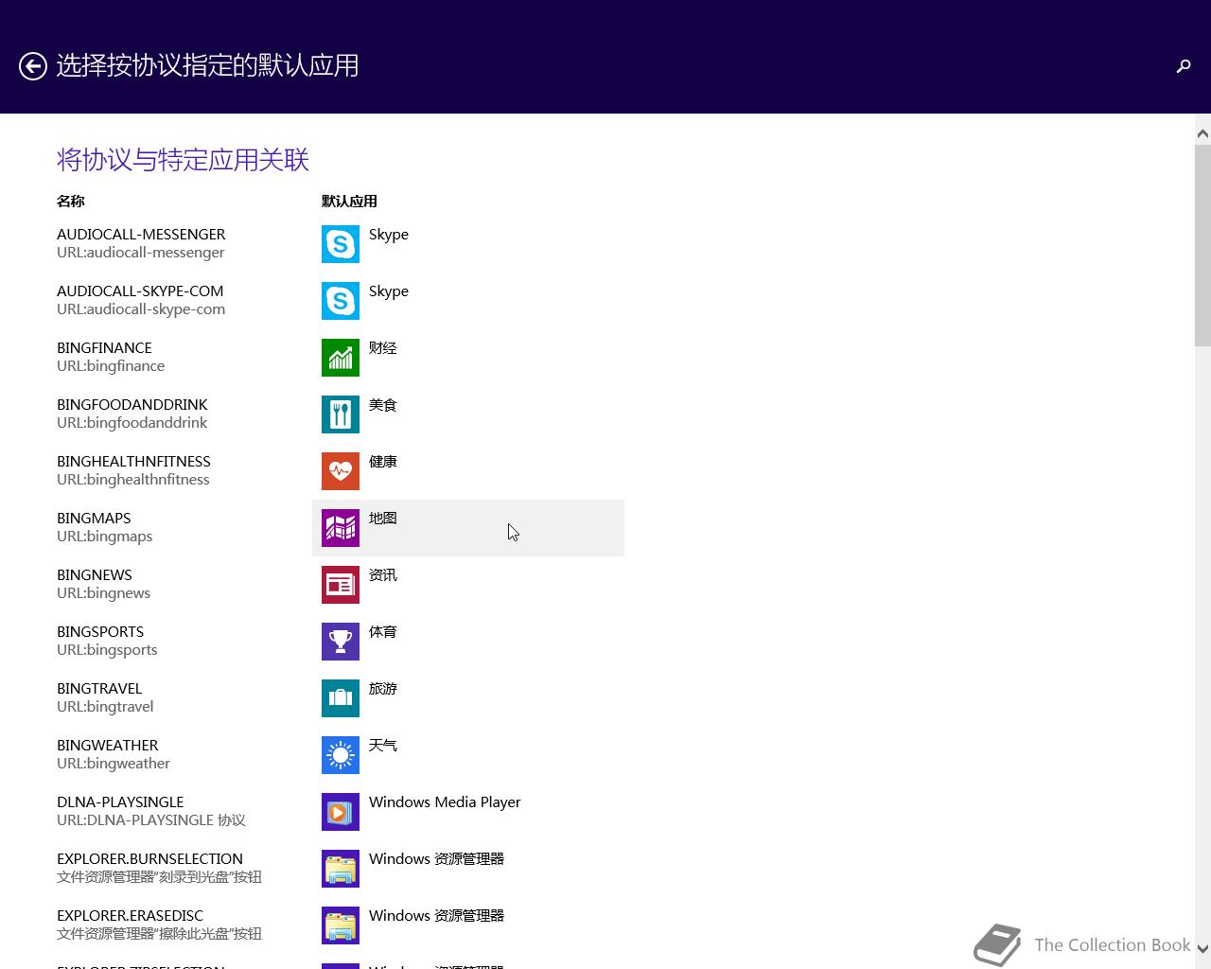The height and width of the screenshot is (969, 1211).
Task: Click URL:DLNA-PLAYSINGLE 协议 description text
Action: point(151,820)
